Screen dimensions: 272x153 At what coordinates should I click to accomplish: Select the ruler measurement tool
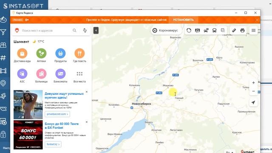point(234,31)
